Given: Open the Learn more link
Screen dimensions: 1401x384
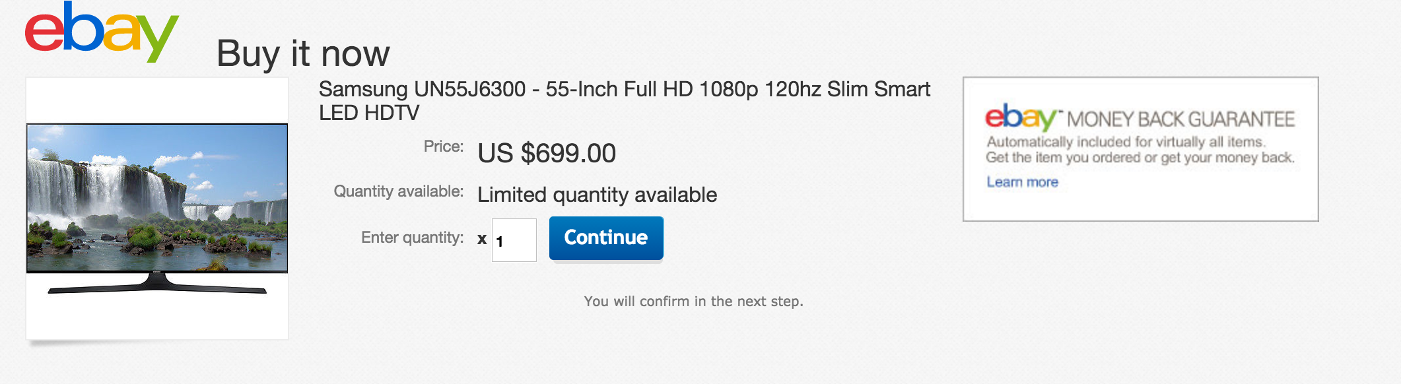Looking at the screenshot, I should coord(1022,182).
